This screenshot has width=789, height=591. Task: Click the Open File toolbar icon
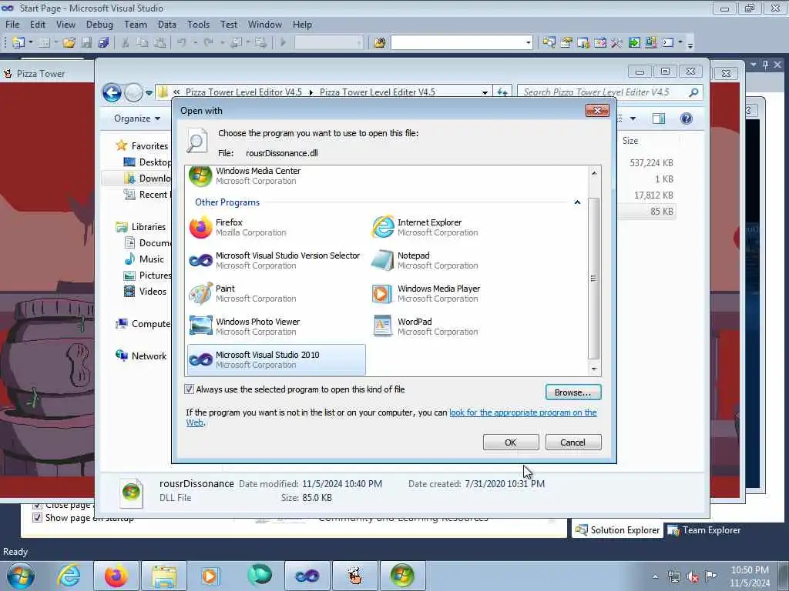(x=69, y=43)
